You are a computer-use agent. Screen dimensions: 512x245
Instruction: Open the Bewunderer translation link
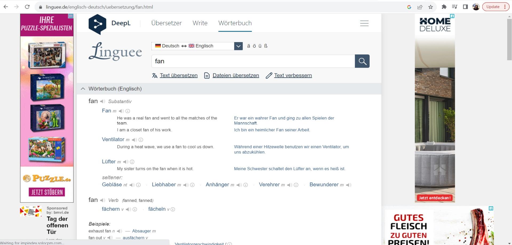pyautogui.click(x=324, y=185)
